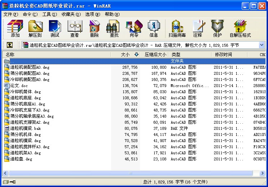Click the 造粒机横梁.bak file icon
Image resolution: width=268 pixels, height=187 pixels.
click(7, 128)
